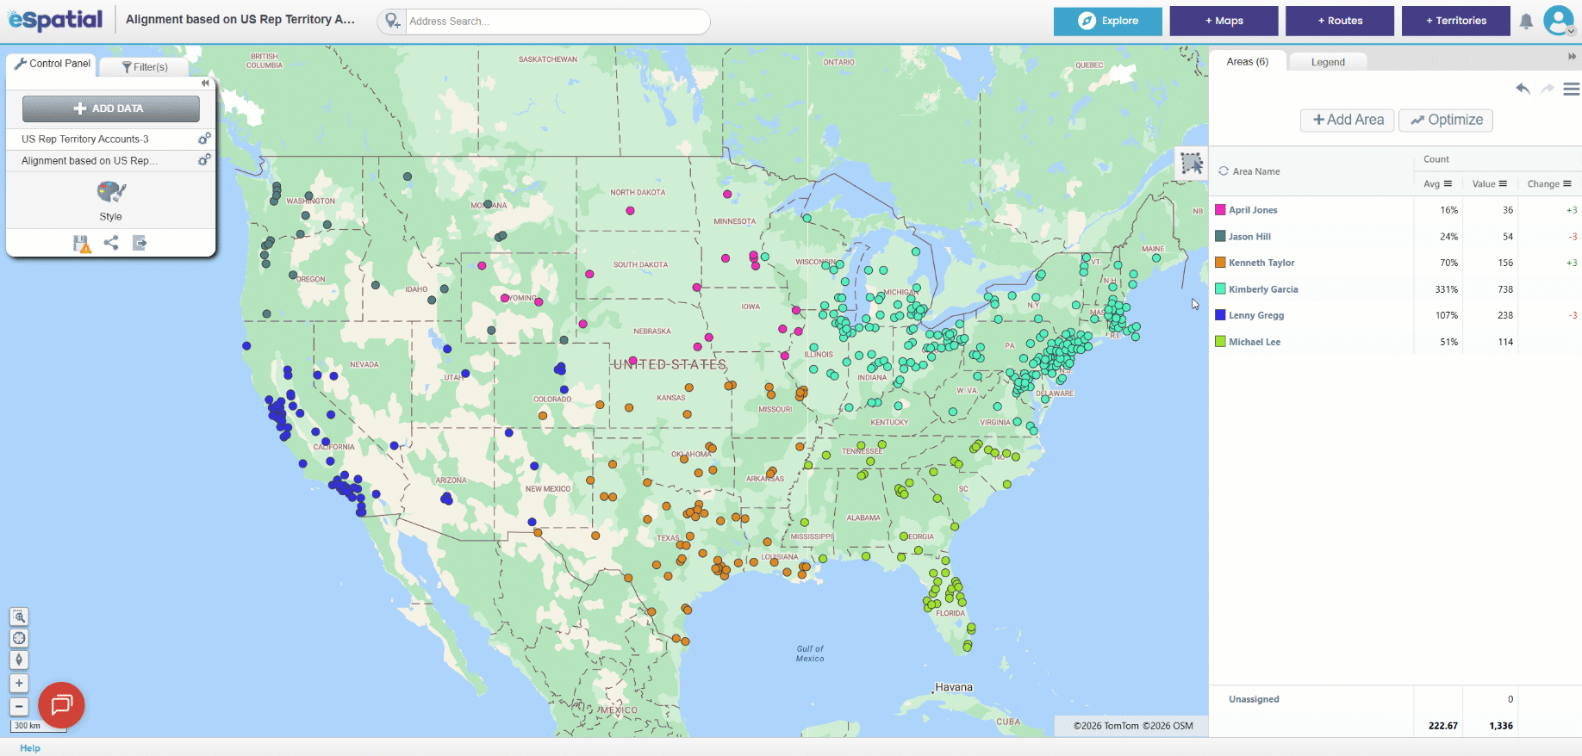1582x756 pixels.
Task: Click the Area Name column header
Action: coord(1255,171)
